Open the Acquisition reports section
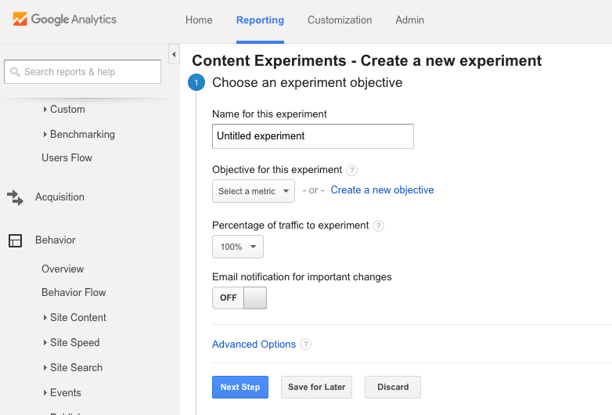Screen dimensions: 612x415 pyautogui.click(x=59, y=197)
